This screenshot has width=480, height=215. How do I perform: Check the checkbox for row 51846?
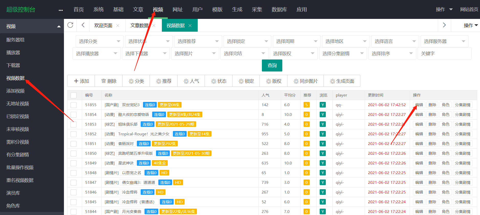(x=74, y=192)
